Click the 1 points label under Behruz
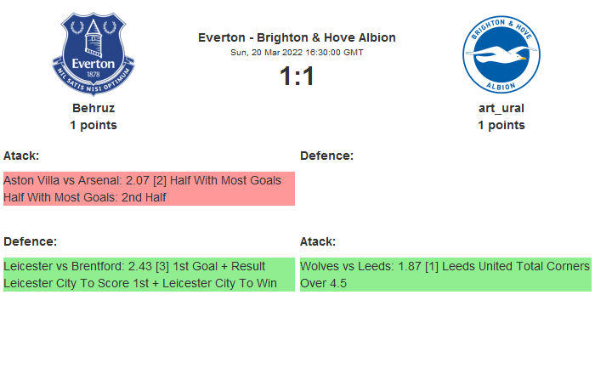Image resolution: width=595 pixels, height=391 pixels. [x=93, y=125]
